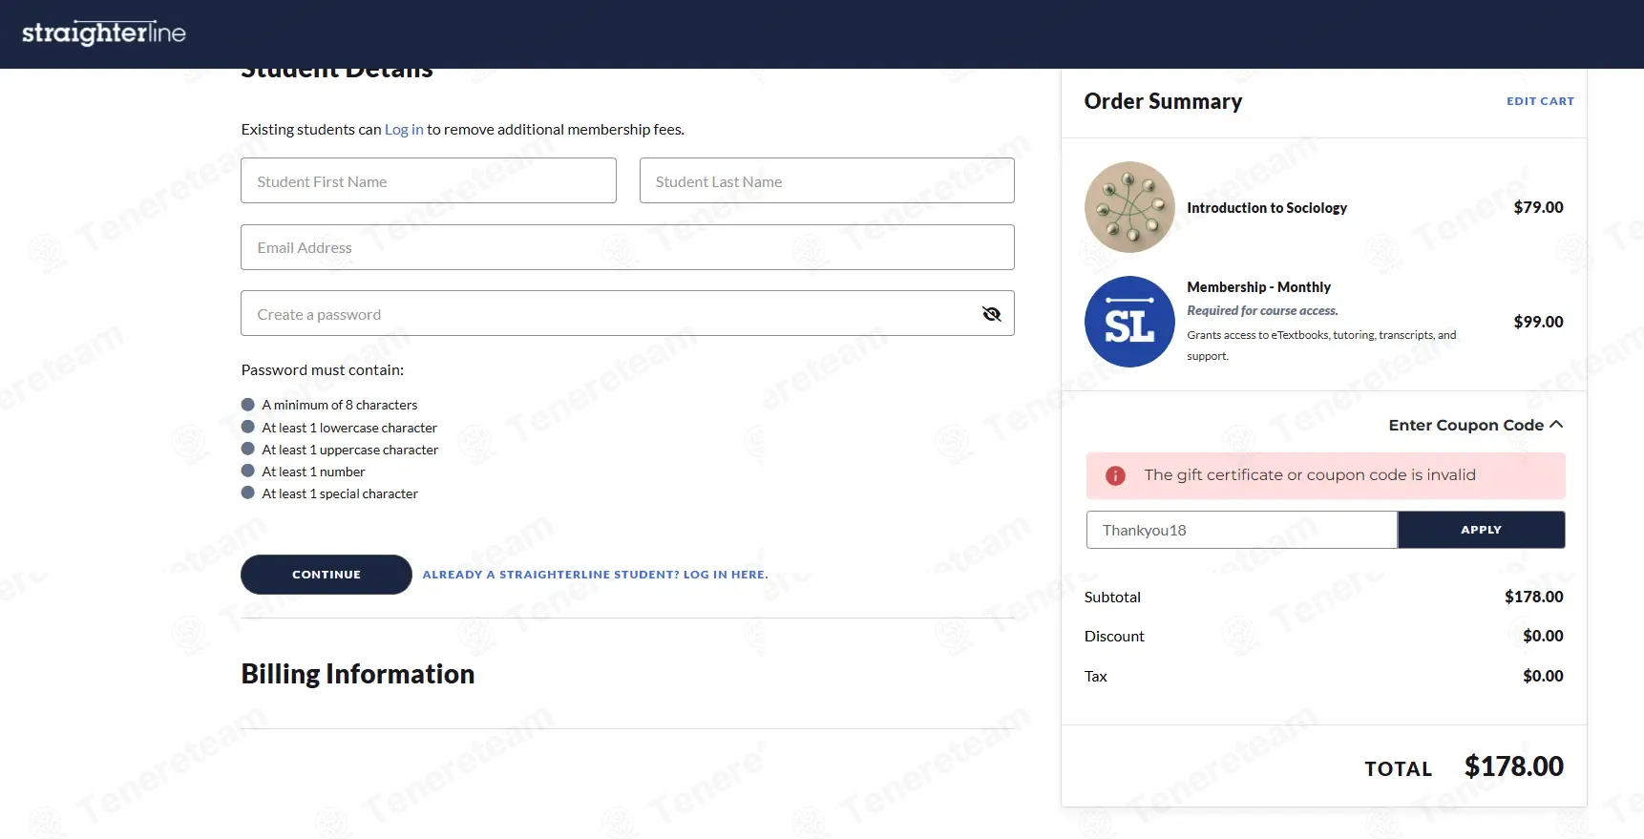Click the Tax amount $0.00
Viewport: 1644px width, 839px height.
pos(1543,676)
